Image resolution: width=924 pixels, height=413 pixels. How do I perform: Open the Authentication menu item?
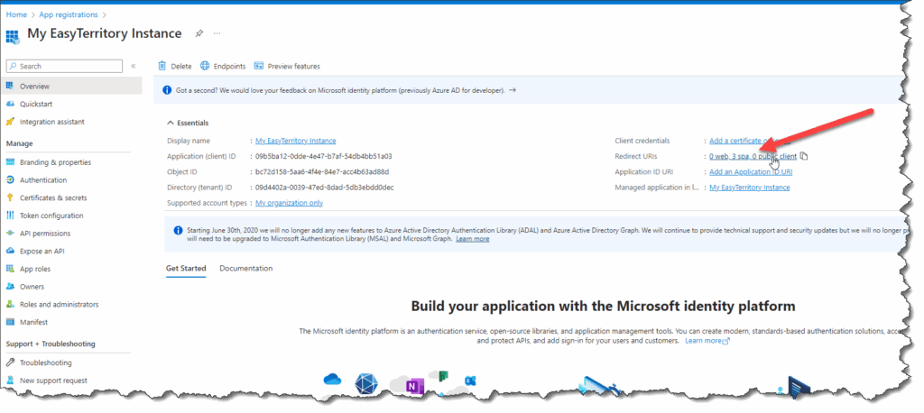43,179
